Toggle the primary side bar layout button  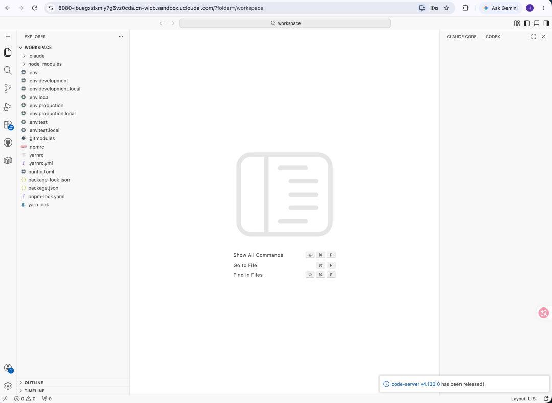click(526, 23)
